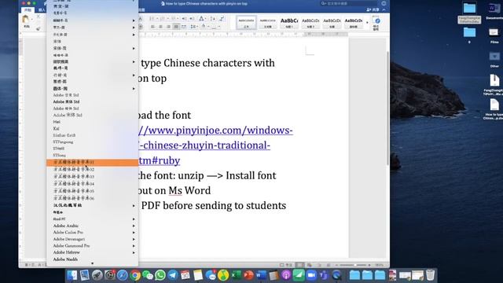Open Launchpad rocket icon in Dock
Screen dimensions: 503x283
tap(97, 275)
